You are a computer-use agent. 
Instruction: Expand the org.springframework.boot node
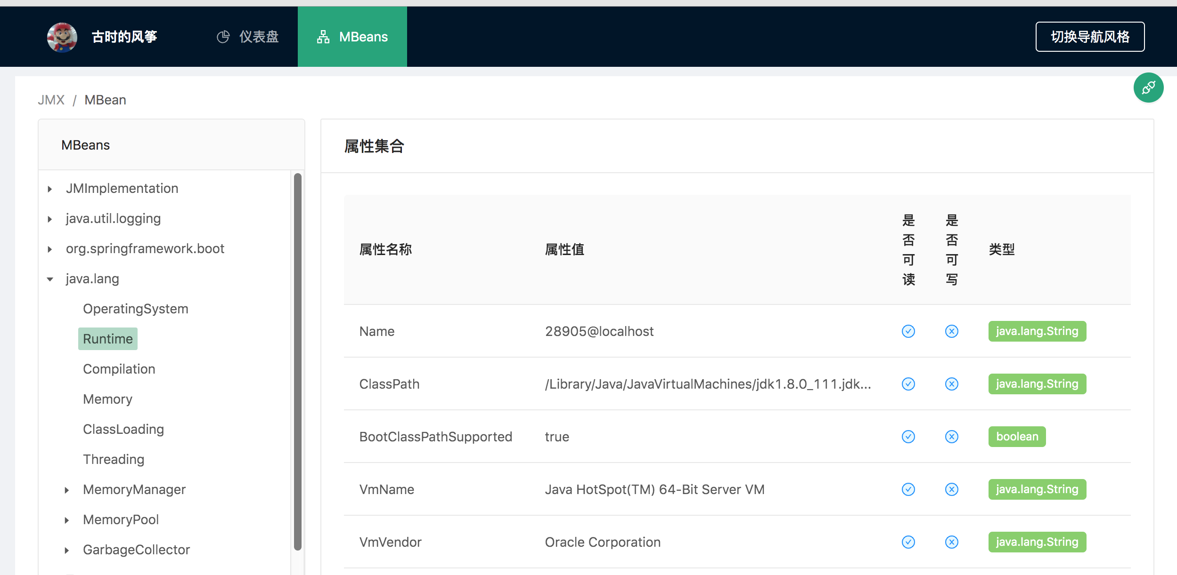tap(49, 249)
